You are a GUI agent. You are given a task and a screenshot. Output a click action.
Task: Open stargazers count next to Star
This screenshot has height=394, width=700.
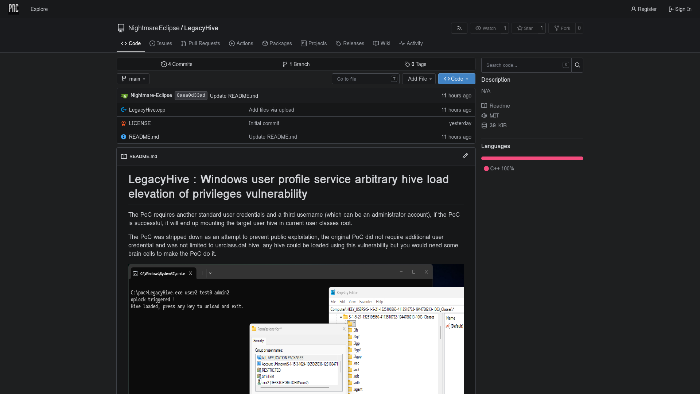[542, 28]
